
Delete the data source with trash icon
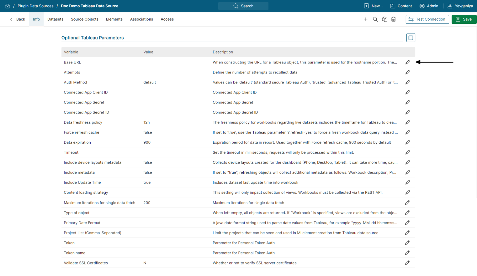point(394,19)
